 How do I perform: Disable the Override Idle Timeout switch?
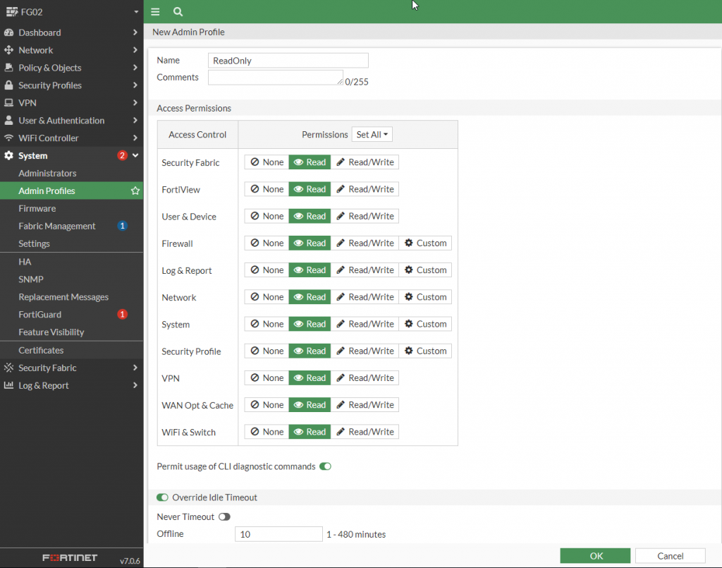click(x=163, y=497)
